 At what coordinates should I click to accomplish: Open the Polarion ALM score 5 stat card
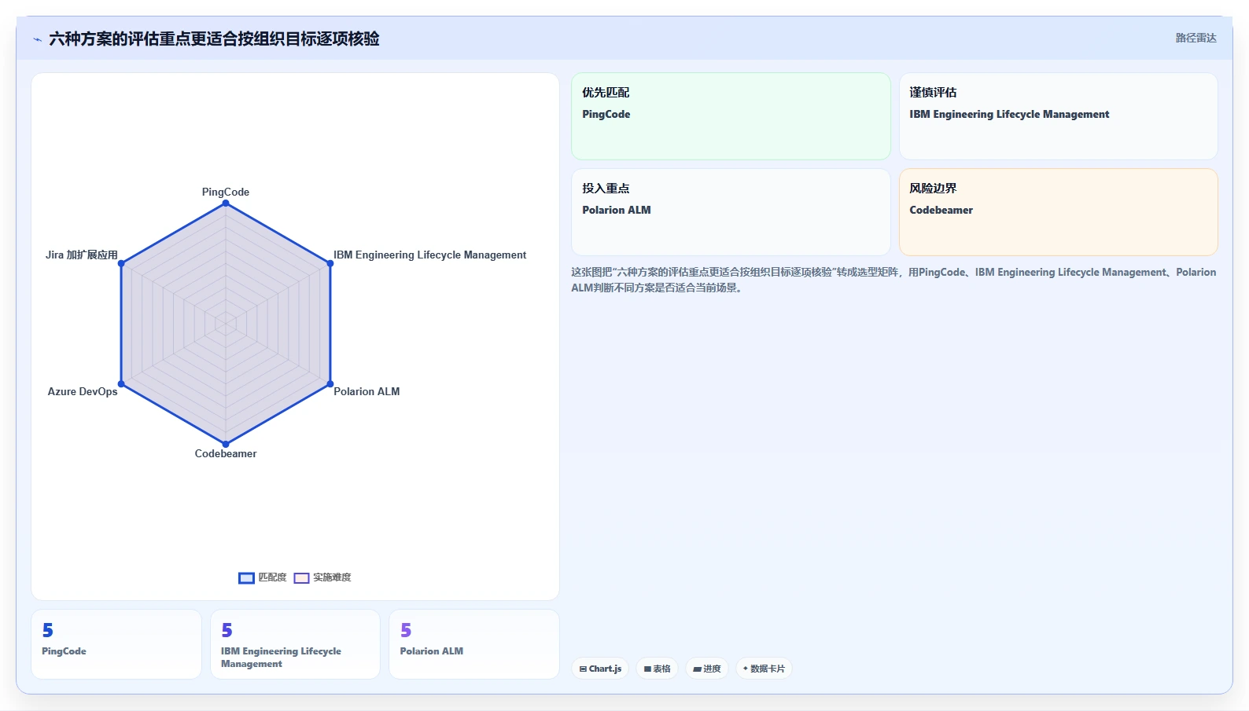474,644
